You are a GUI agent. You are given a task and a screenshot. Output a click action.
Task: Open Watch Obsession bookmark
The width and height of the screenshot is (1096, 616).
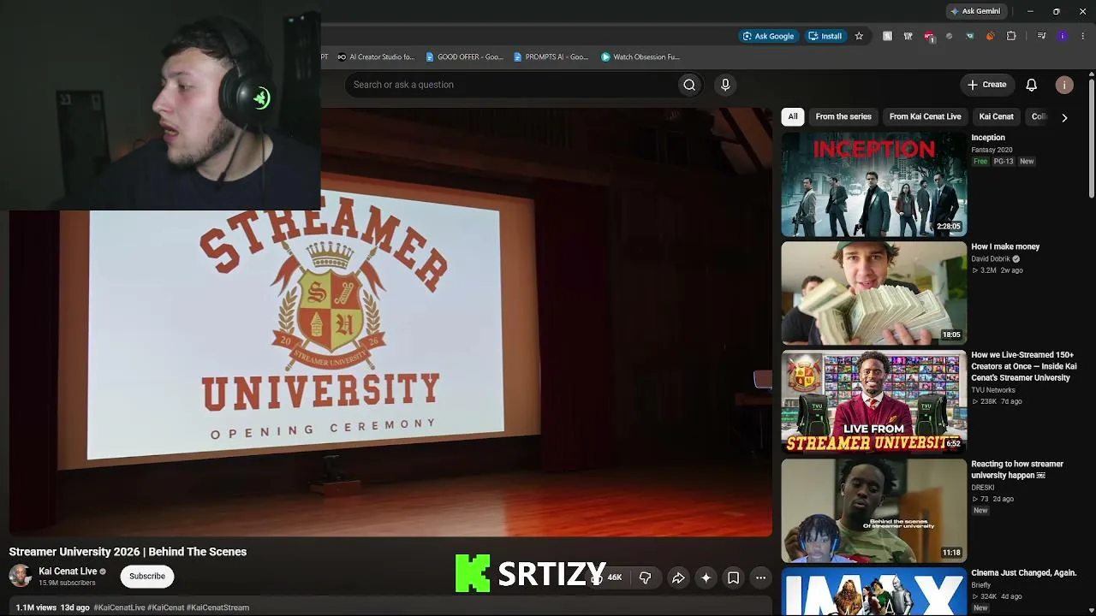[640, 57]
